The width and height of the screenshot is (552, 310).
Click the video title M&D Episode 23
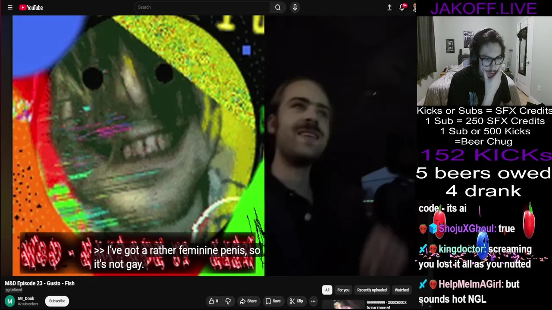(x=40, y=283)
